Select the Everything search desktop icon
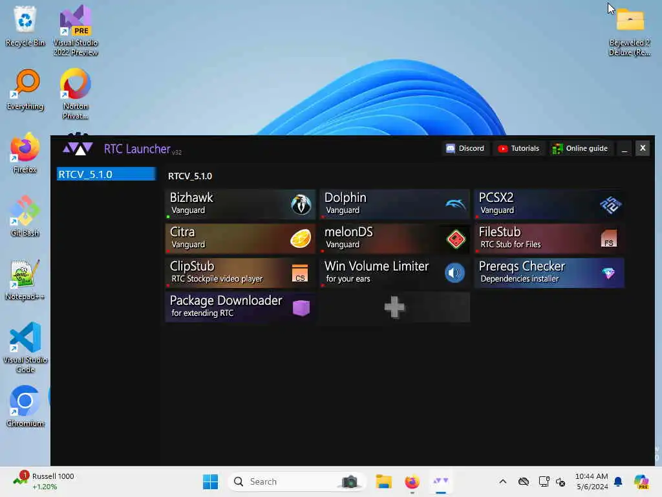The width and height of the screenshot is (662, 497). tap(25, 89)
